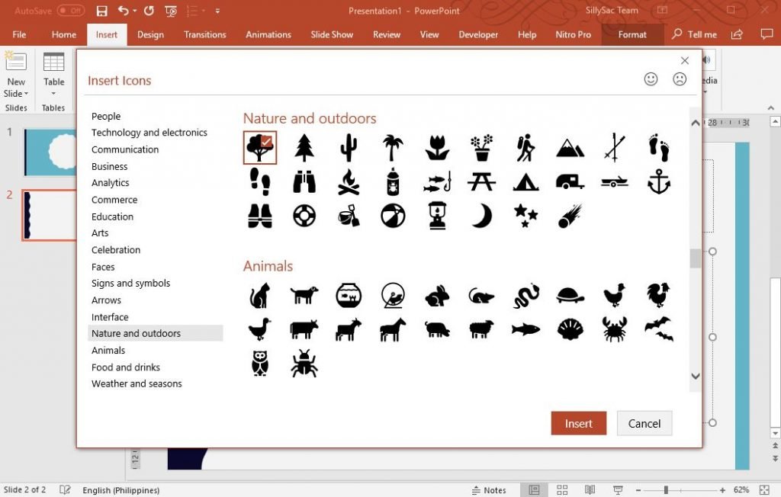Click the Insert button to add icons
Screen dimensions: 781x497
(578, 423)
